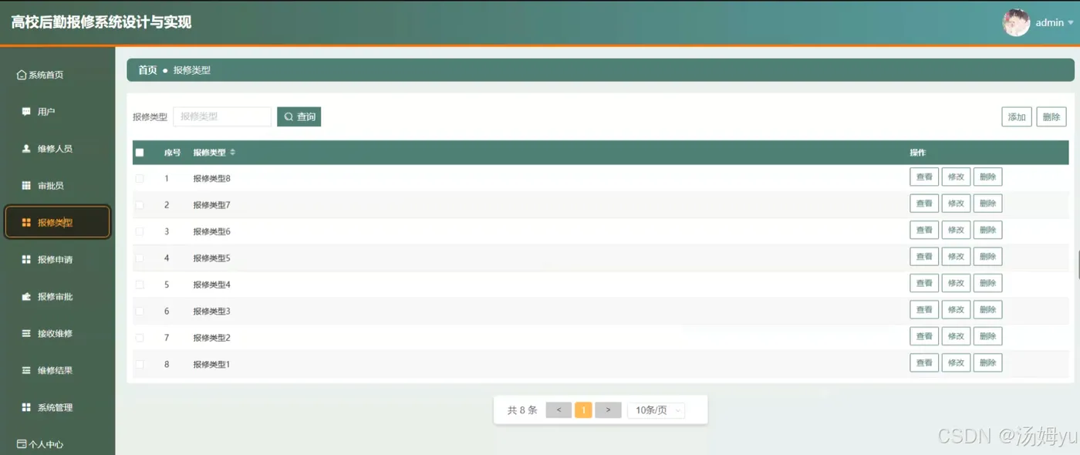The width and height of the screenshot is (1080, 455).
Task: Click the 首页 breadcrumb link
Action: pos(147,70)
